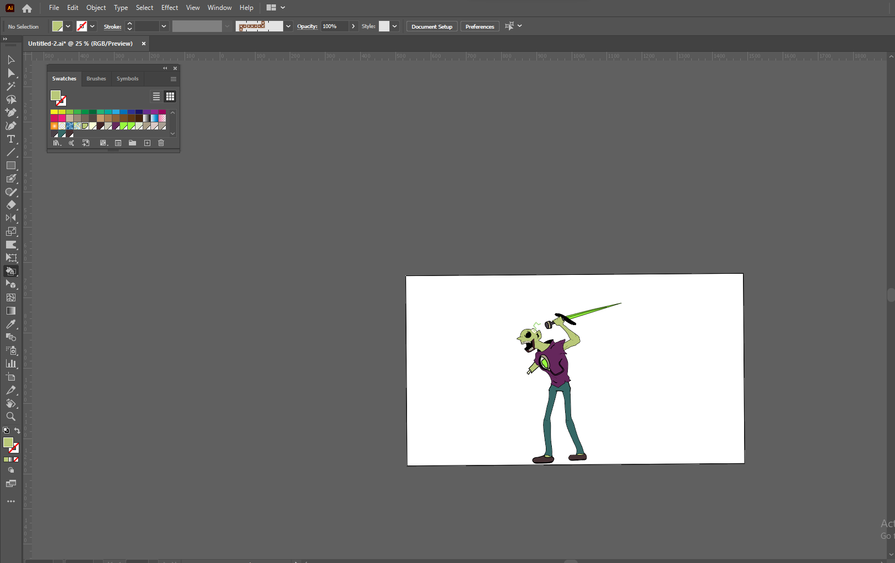
Task: Set paint mode to None in toolbar
Action: tap(16, 459)
